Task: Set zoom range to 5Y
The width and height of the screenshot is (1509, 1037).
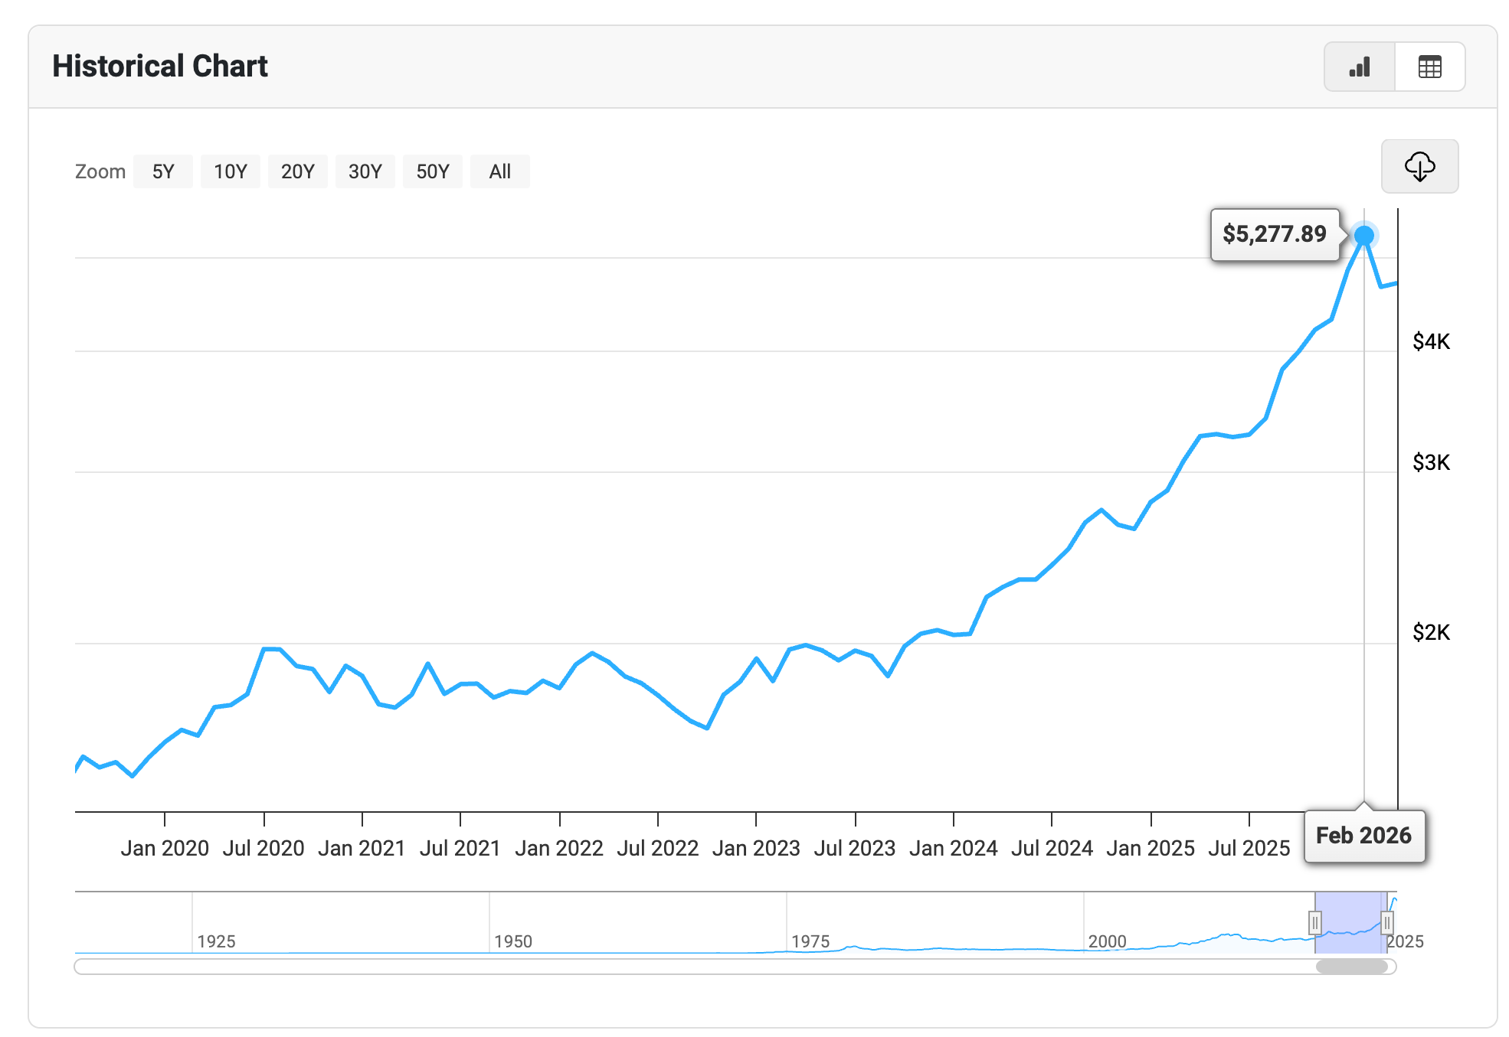Action: [163, 171]
